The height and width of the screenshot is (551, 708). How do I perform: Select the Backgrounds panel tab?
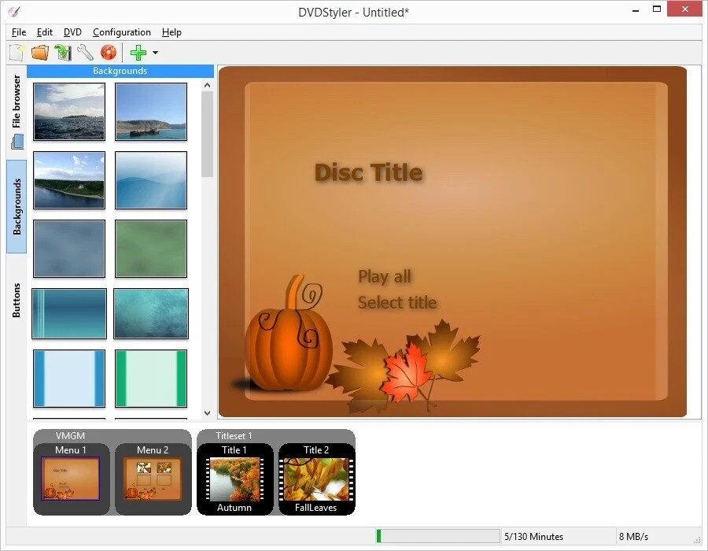click(16, 206)
